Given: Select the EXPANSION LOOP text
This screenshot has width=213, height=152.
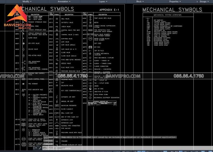Looking at the screenshot, I should coord(67,123).
